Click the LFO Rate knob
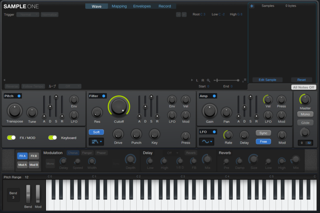The height and width of the screenshot is (213, 320). [x=228, y=135]
